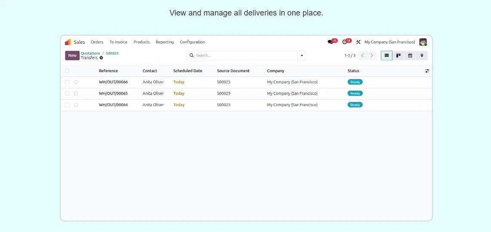Open the activities clock icon

pyautogui.click(x=345, y=42)
